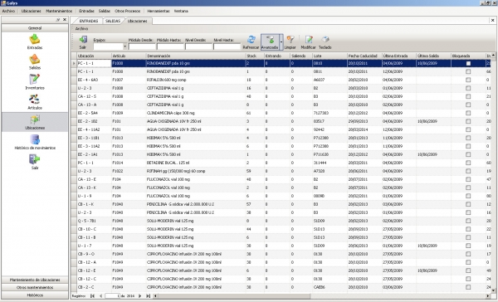Open Artículos from the sidebar
This screenshot has width=498, height=302.
pyautogui.click(x=35, y=101)
